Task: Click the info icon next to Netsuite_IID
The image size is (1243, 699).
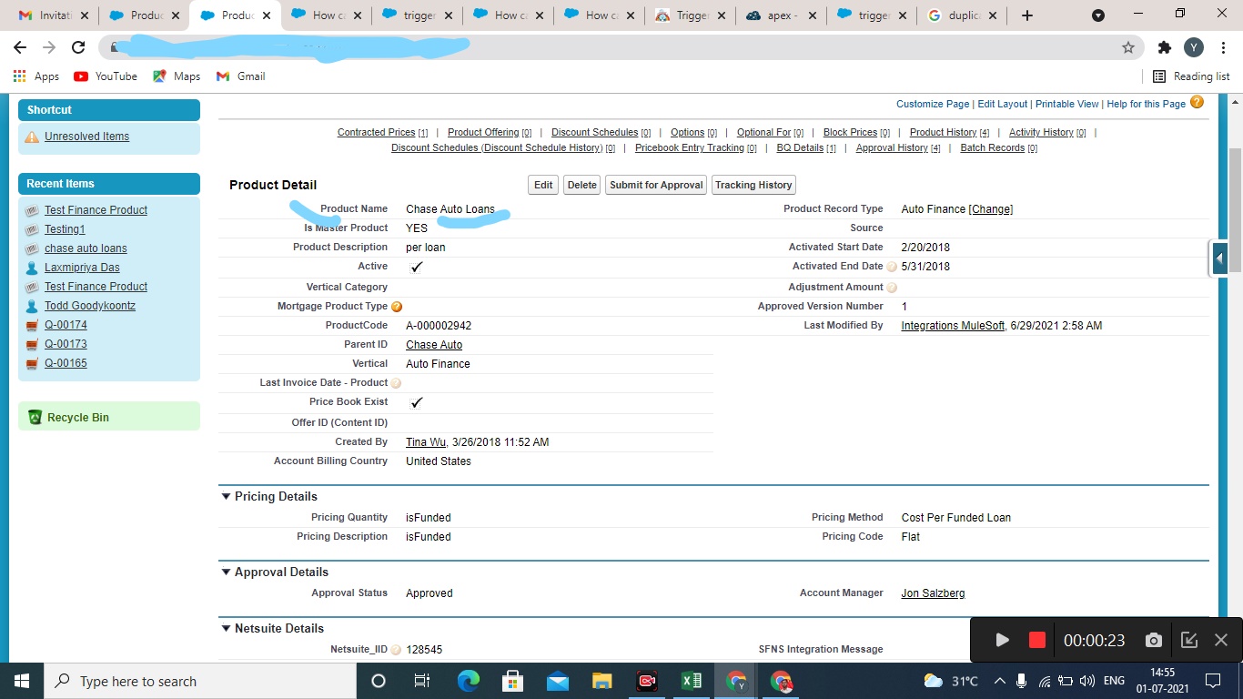Action: pyautogui.click(x=396, y=650)
